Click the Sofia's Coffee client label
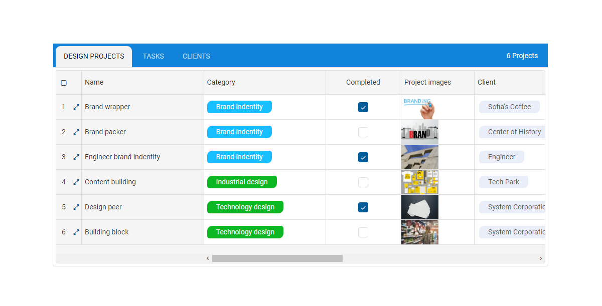The height and width of the screenshot is (306, 602). point(510,107)
